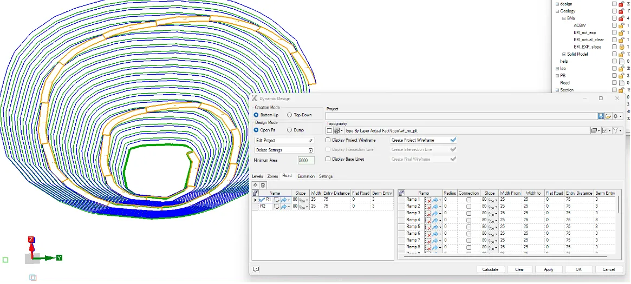Click the topography filter funnel icon

coord(615,130)
